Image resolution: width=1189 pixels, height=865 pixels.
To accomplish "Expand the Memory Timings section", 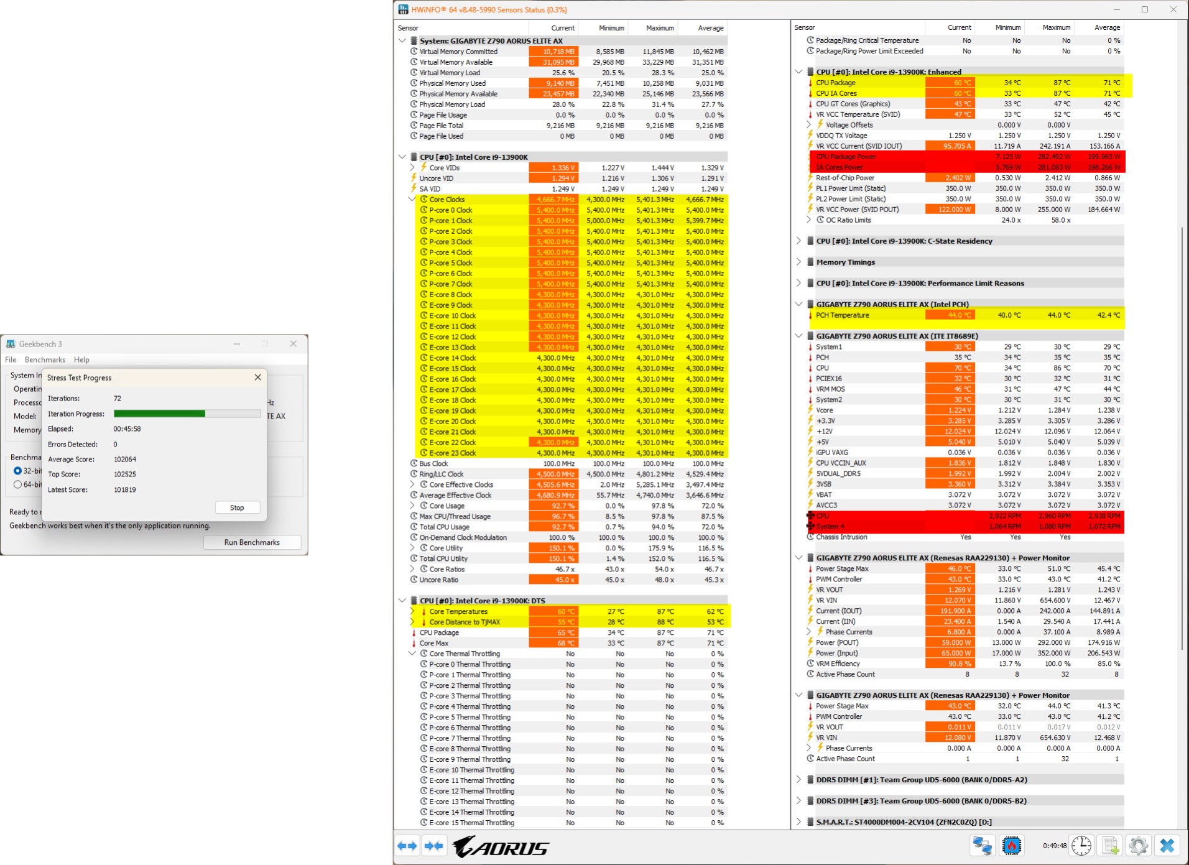I will (x=799, y=262).
